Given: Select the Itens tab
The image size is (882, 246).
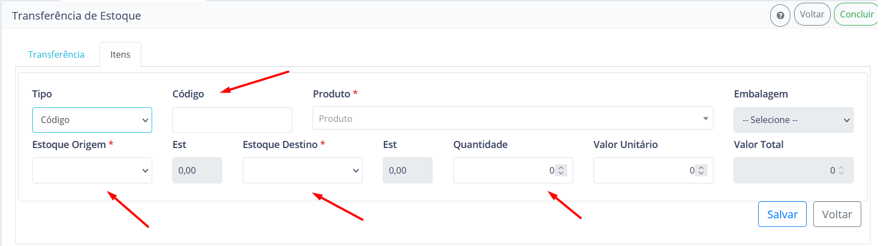Looking at the screenshot, I should (120, 54).
